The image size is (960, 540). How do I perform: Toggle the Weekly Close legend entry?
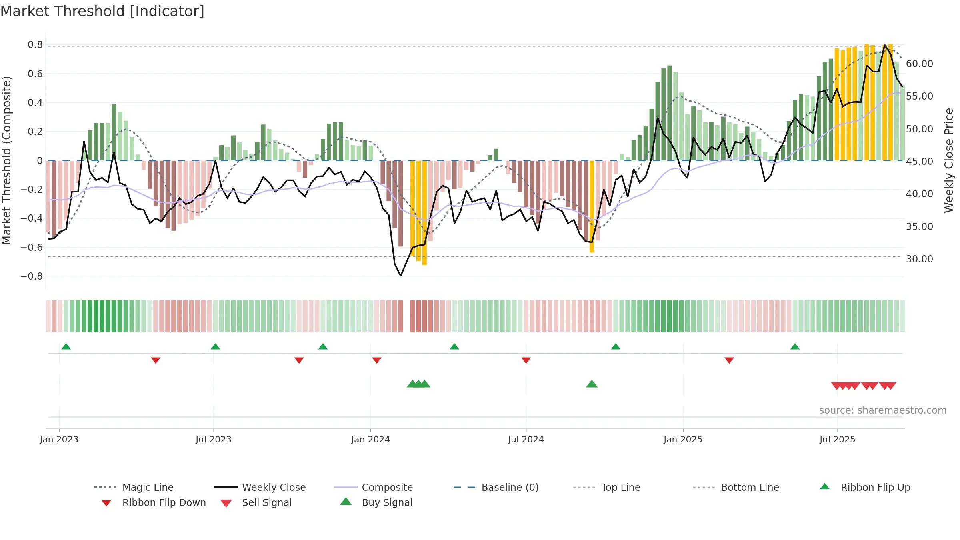click(260, 487)
